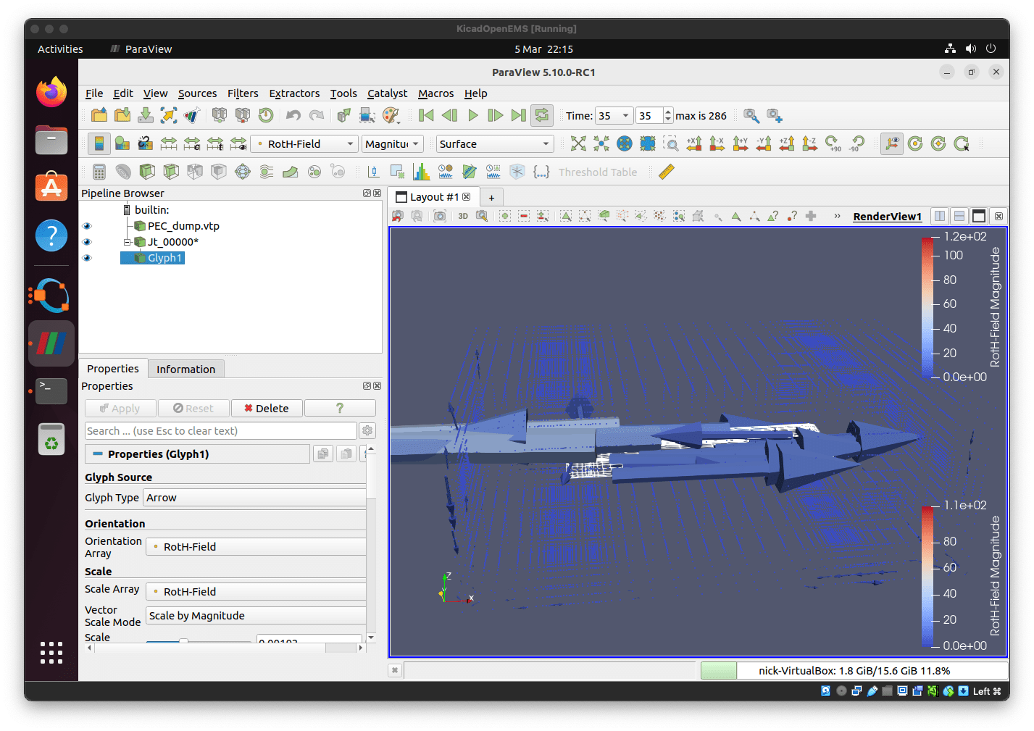Set view direction to -Z
This screenshot has height=731, width=1034.
coord(810,143)
